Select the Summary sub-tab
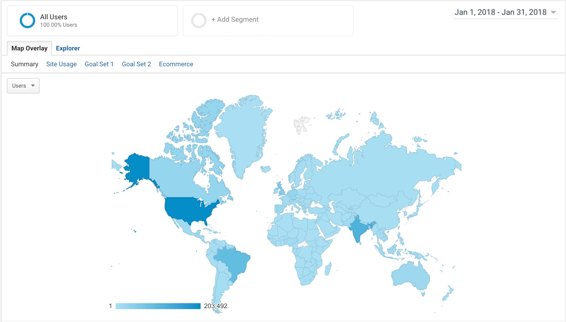 (x=25, y=64)
